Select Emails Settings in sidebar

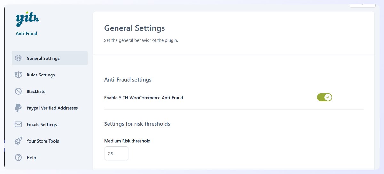point(50,124)
